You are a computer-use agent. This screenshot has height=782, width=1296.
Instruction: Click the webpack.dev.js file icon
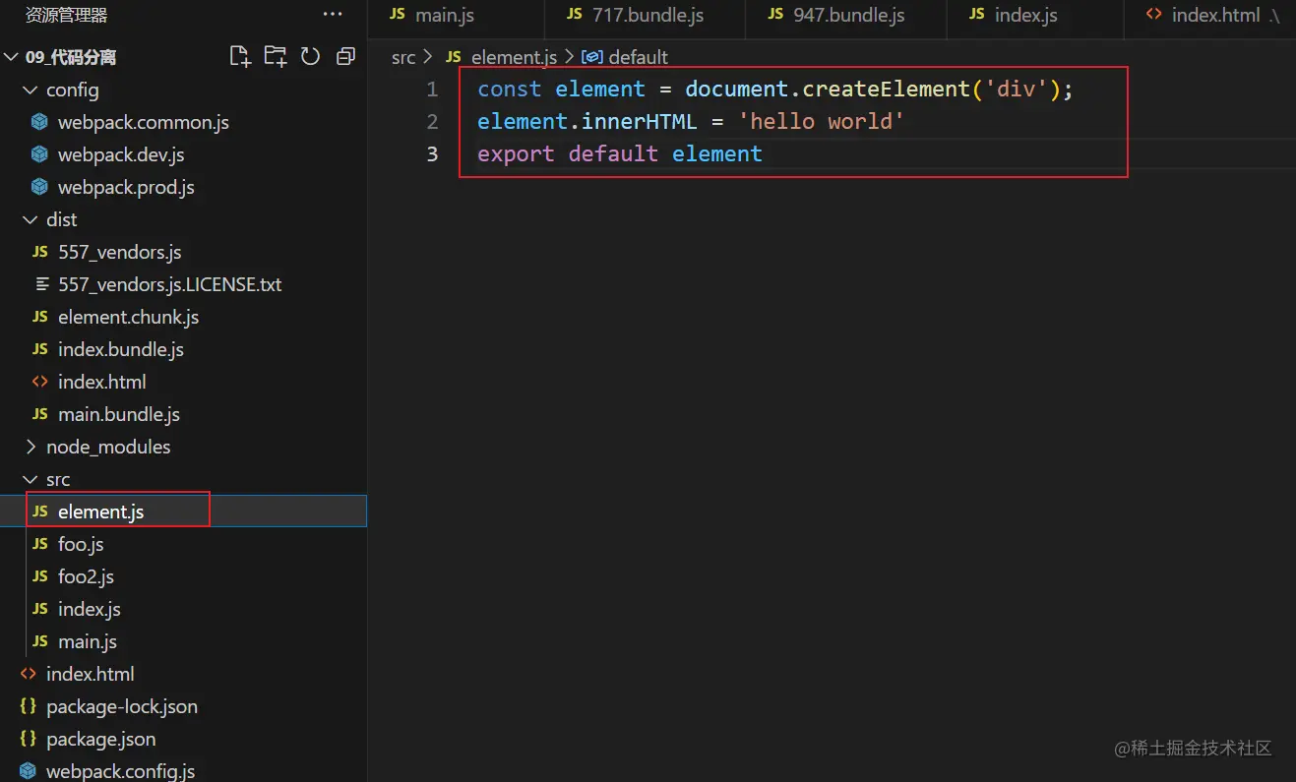click(39, 154)
